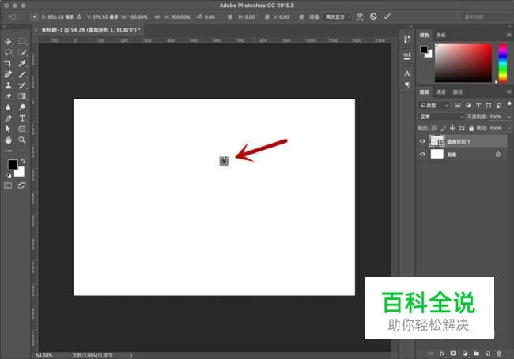Commit the transform with the checkmark
Screen dimensions: 514x359
tap(387, 17)
